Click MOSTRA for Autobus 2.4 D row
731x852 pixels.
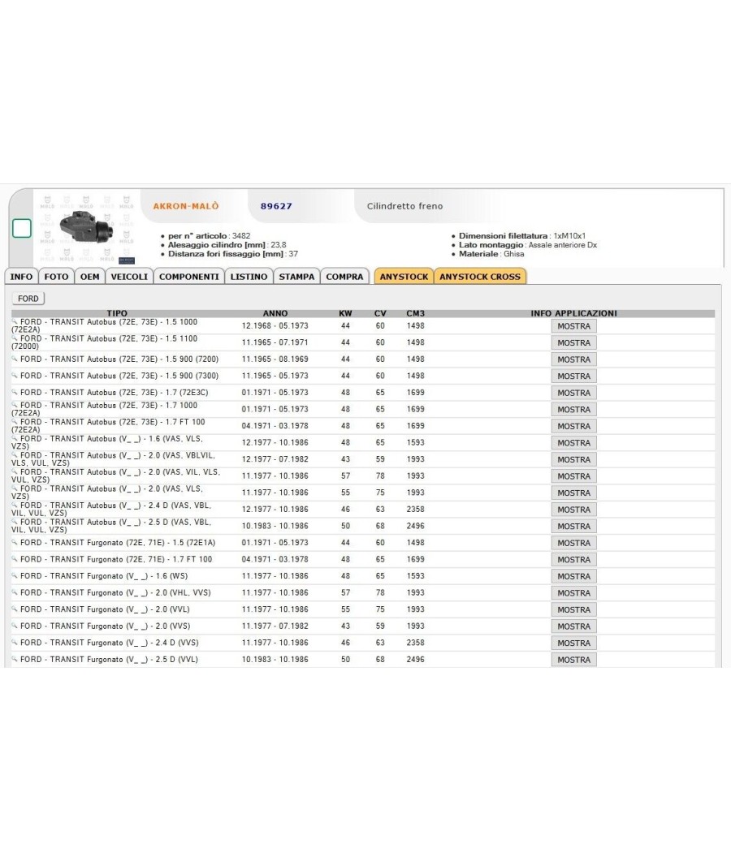point(573,510)
